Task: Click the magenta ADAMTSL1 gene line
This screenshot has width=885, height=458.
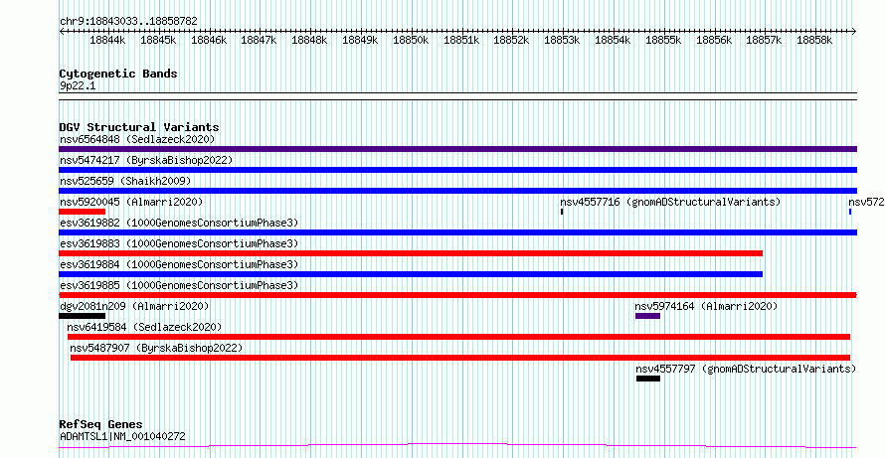Action: (457, 446)
